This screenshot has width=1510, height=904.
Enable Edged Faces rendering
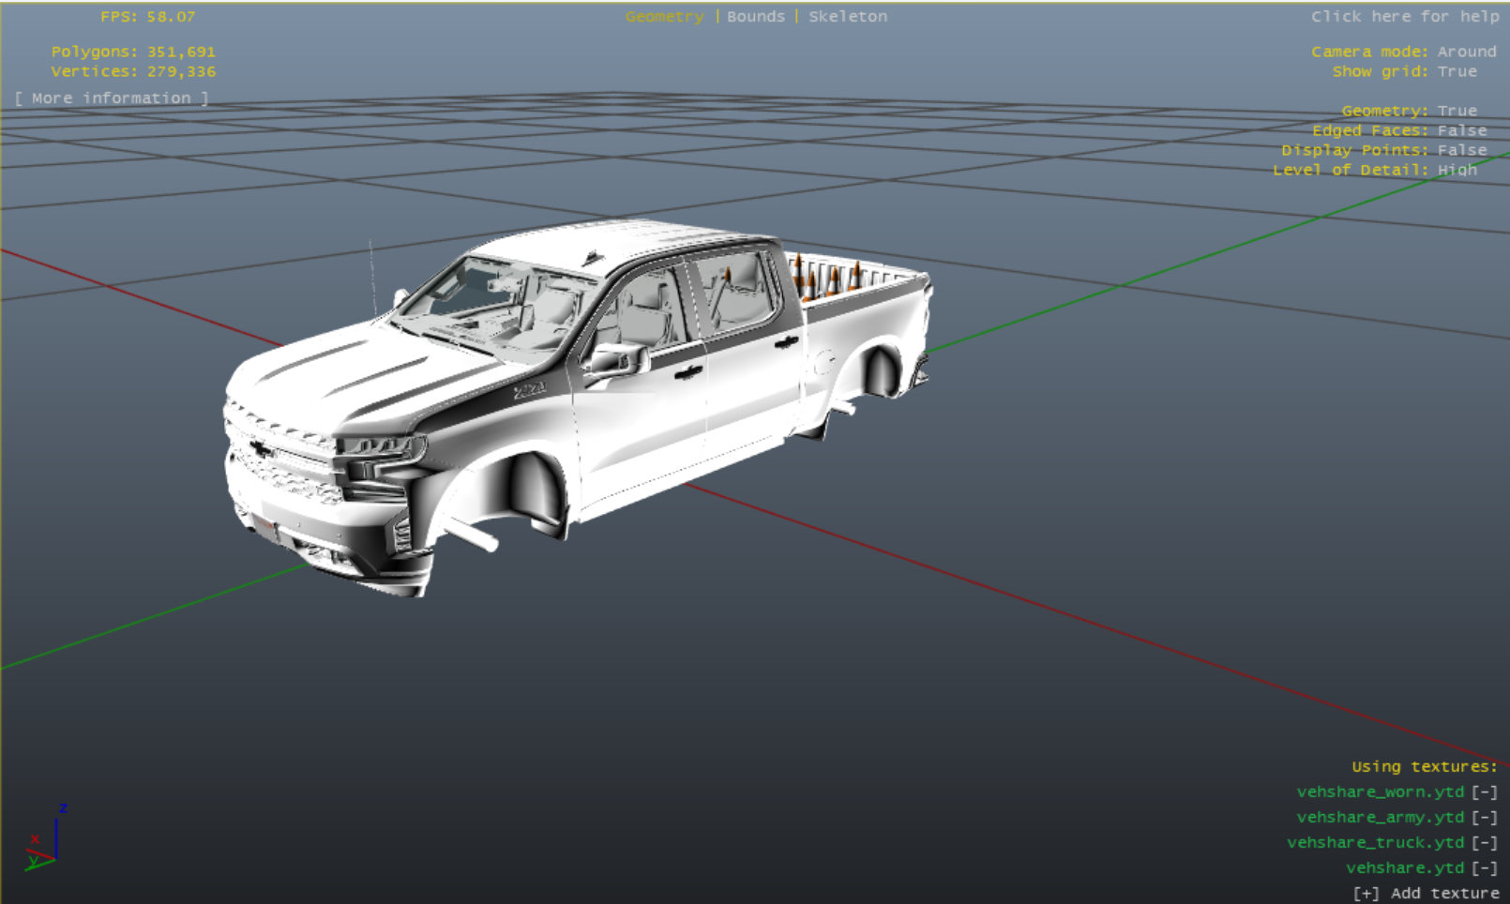(1461, 131)
